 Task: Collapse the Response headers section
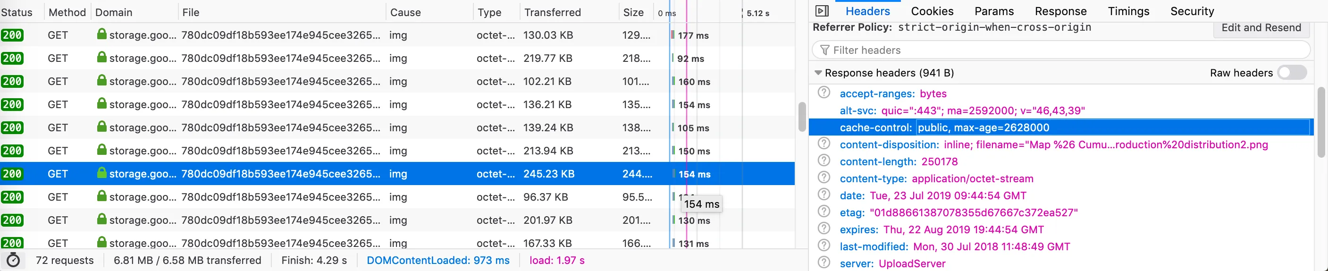tap(818, 73)
